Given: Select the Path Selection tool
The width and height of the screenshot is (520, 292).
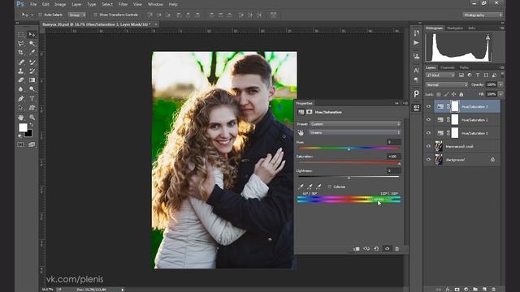Looking at the screenshot, I should tap(20, 108).
